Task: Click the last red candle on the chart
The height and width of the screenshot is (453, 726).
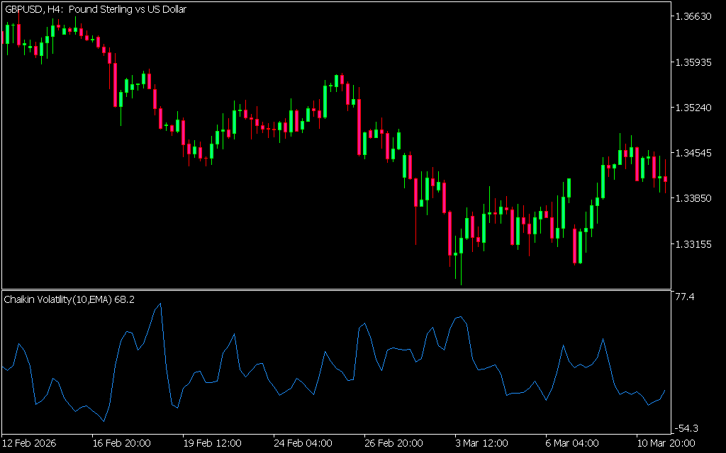Action: [665, 179]
